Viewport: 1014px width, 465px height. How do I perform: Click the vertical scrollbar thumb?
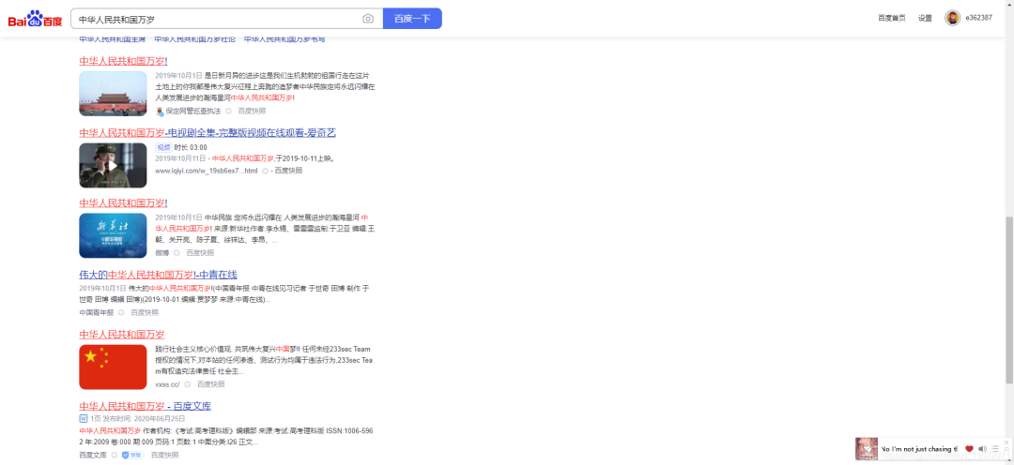pos(1009,300)
